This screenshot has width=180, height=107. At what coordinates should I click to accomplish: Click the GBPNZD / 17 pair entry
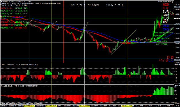(x=6, y=8)
